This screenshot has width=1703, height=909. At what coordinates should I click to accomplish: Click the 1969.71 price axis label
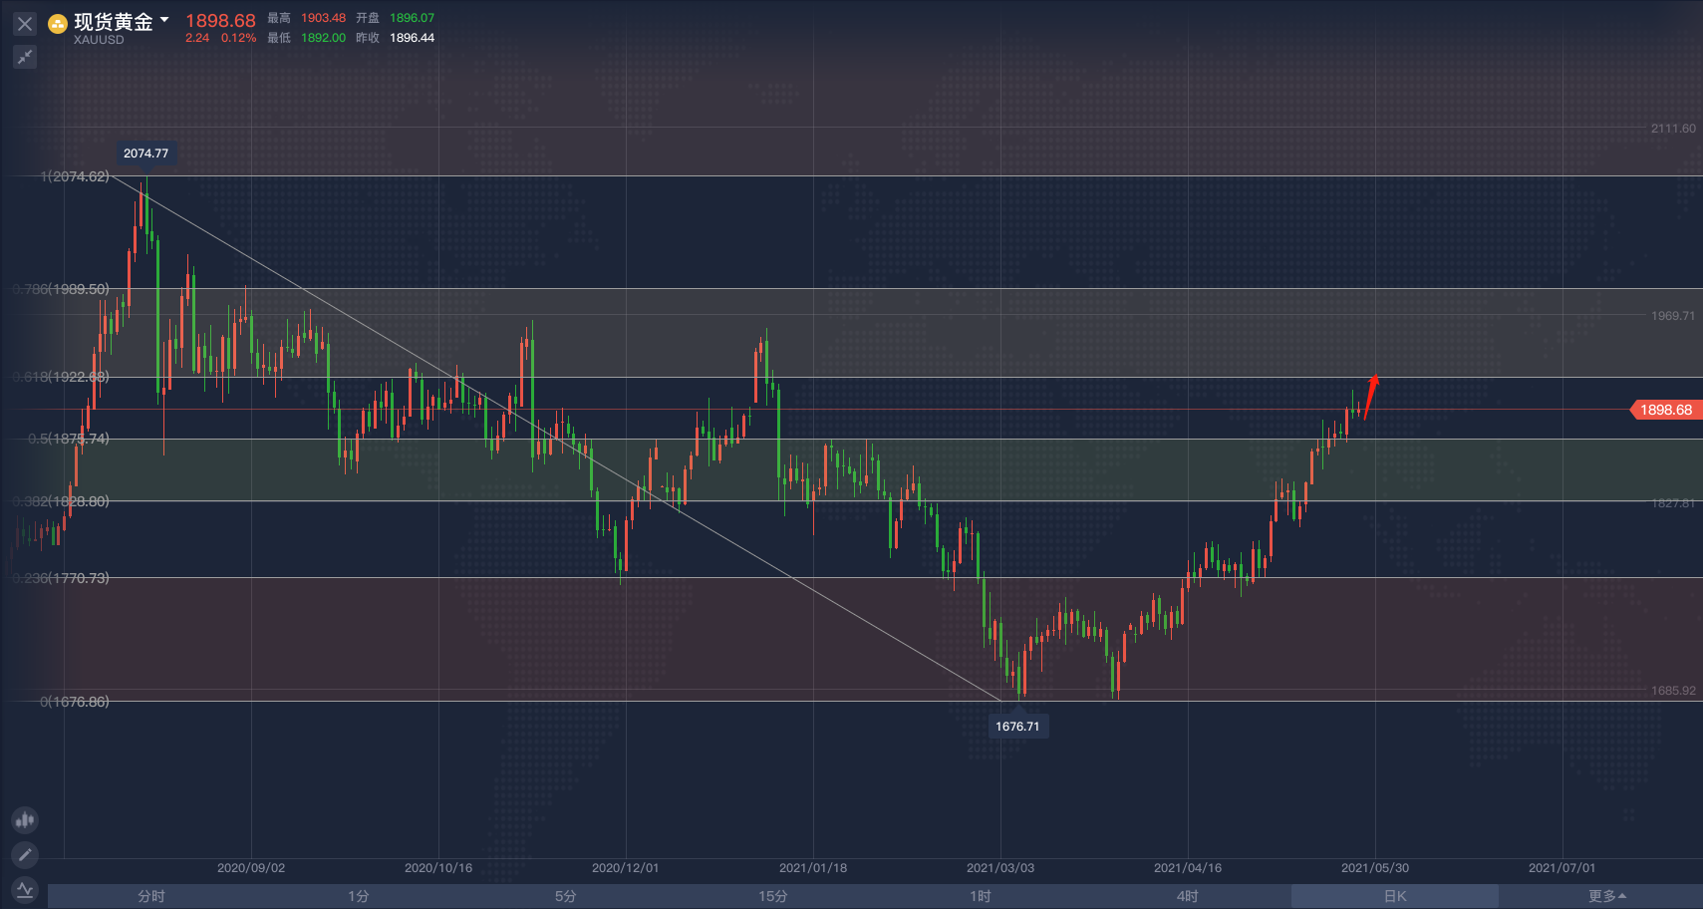pyautogui.click(x=1673, y=316)
